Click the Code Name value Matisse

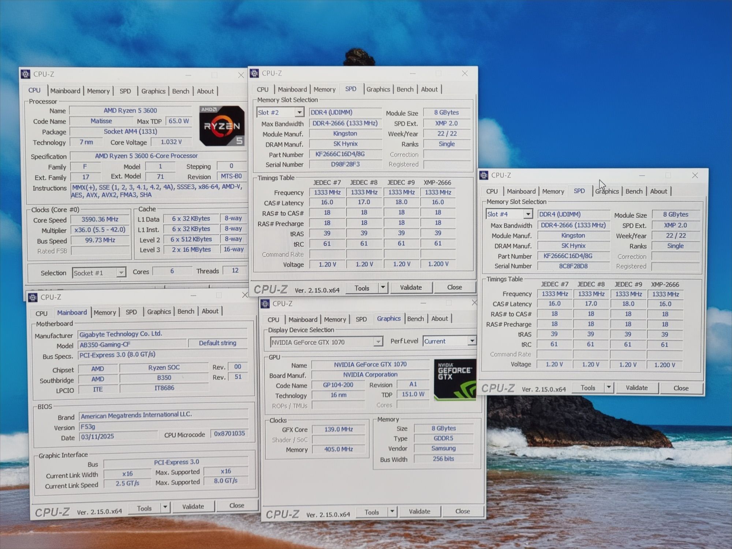pyautogui.click(x=101, y=121)
